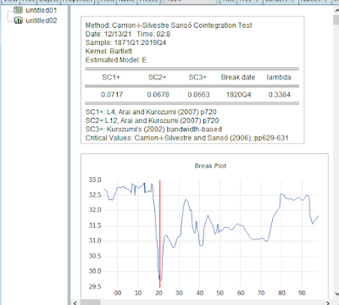The width and height of the screenshot is (339, 305).
Task: Click the 32.5 y-axis label
Action: coord(95,195)
